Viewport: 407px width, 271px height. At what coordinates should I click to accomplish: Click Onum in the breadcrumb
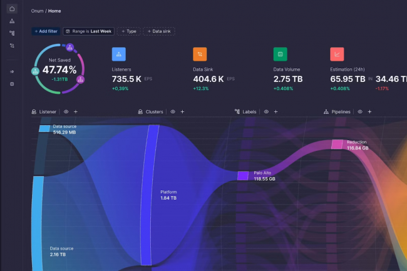click(37, 11)
